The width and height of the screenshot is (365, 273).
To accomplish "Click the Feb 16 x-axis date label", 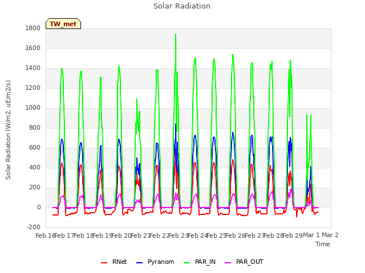I will [45, 235].
